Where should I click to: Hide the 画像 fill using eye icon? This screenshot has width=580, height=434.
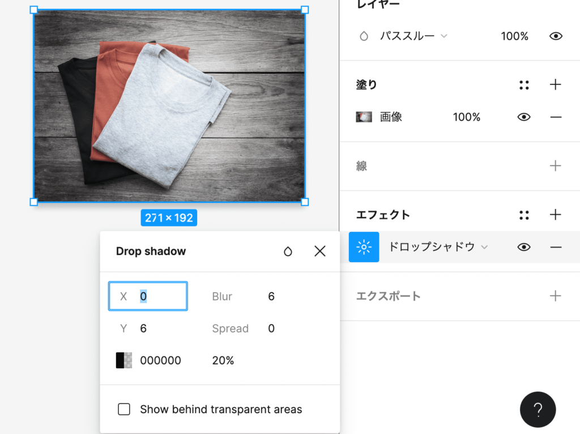click(x=524, y=117)
